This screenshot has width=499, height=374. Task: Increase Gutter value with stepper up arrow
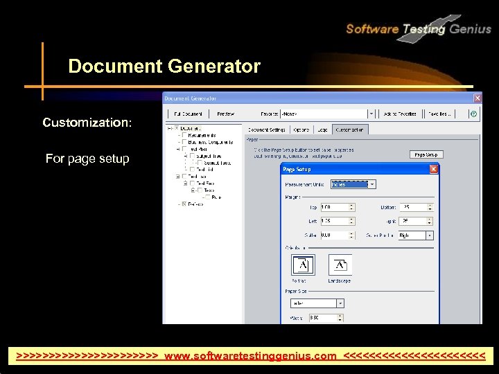point(351,233)
